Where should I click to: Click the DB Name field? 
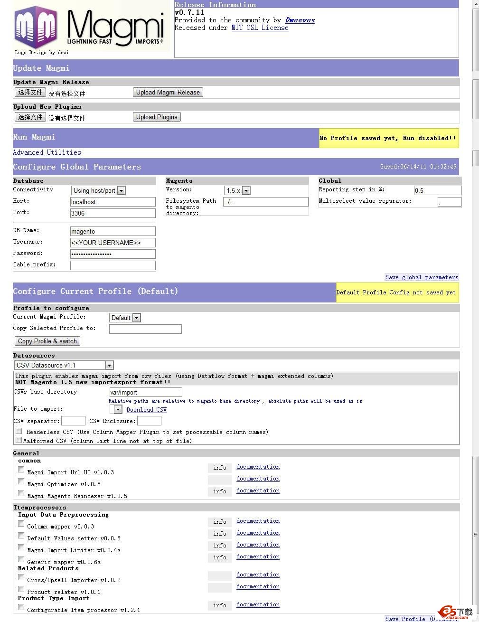coord(113,231)
